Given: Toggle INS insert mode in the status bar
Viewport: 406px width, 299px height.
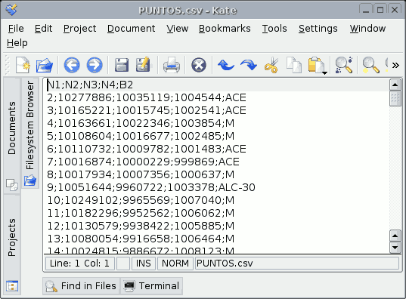Looking at the screenshot, I should pyautogui.click(x=144, y=264).
